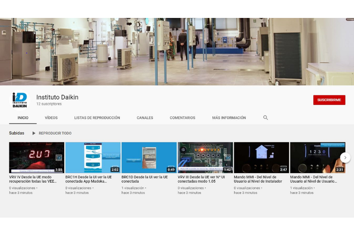Open the MÁS INFORMACIÓN tab
The height and width of the screenshot is (236, 354).
[x=229, y=118]
